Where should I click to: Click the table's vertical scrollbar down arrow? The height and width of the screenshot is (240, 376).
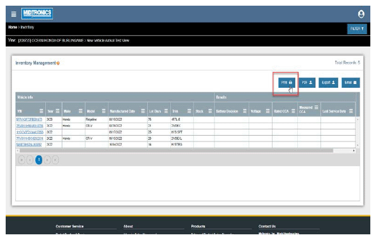click(358, 145)
